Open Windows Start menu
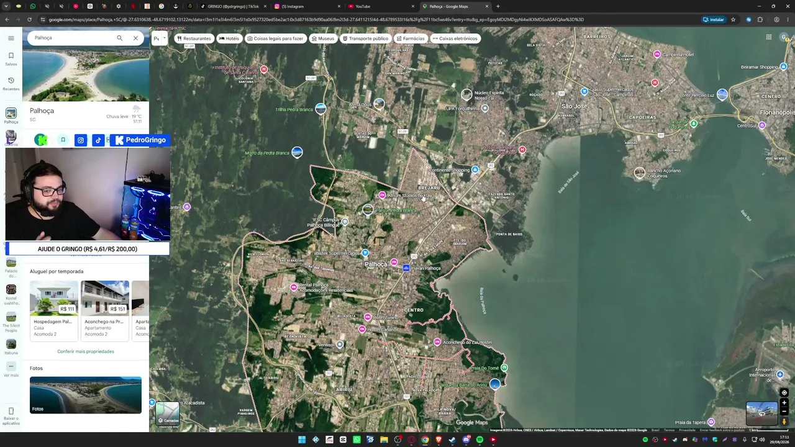The width and height of the screenshot is (795, 447). [302, 440]
